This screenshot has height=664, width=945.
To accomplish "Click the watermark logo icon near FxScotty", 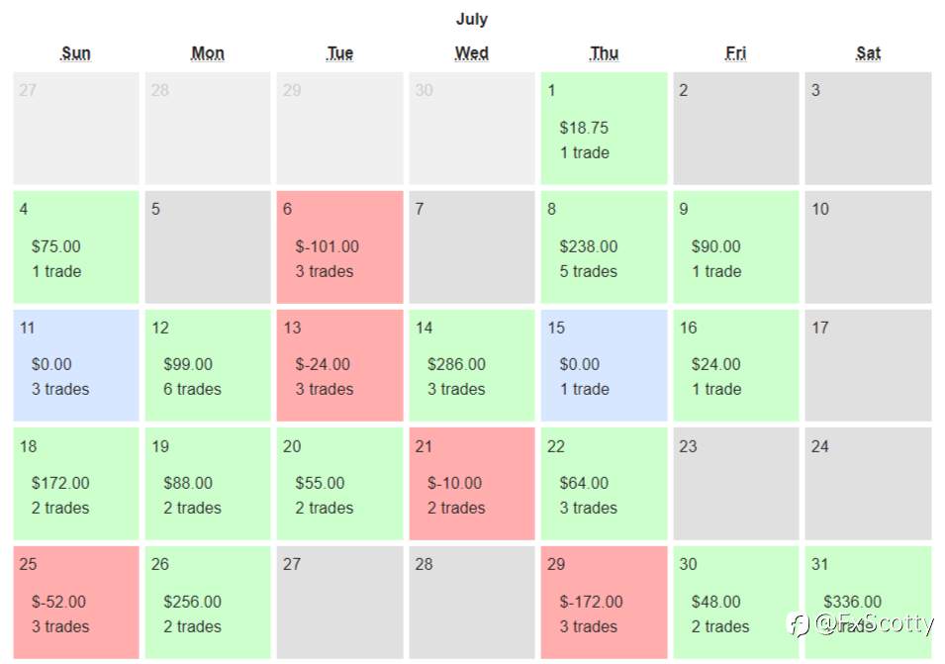I will pos(800,624).
